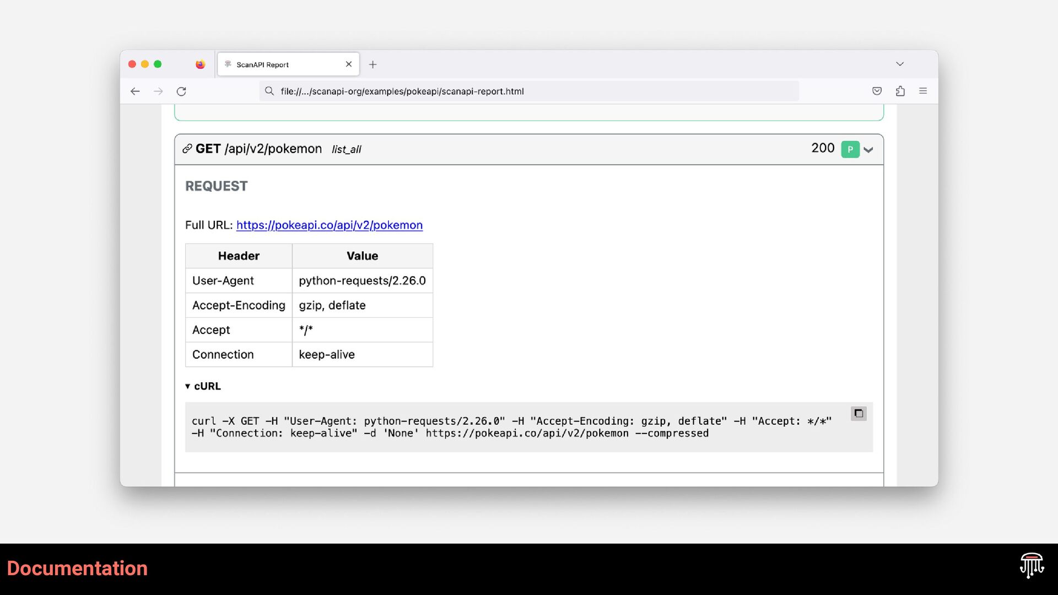Click the green P passed badge

(x=850, y=149)
